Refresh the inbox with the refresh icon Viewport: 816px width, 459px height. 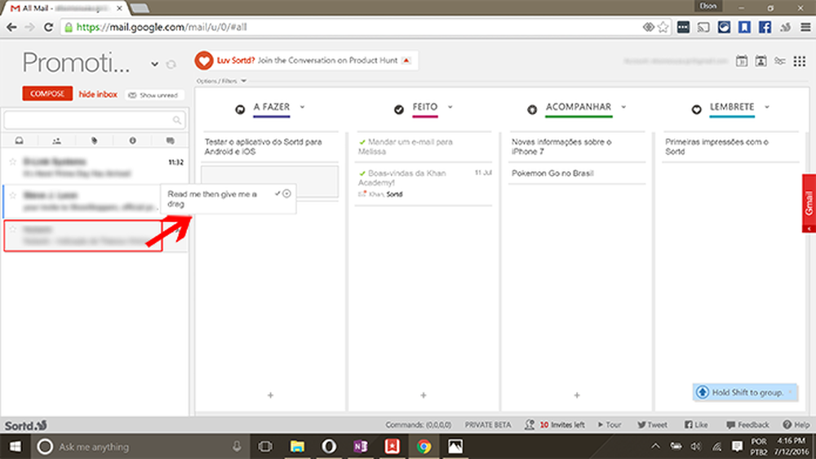coord(171,64)
